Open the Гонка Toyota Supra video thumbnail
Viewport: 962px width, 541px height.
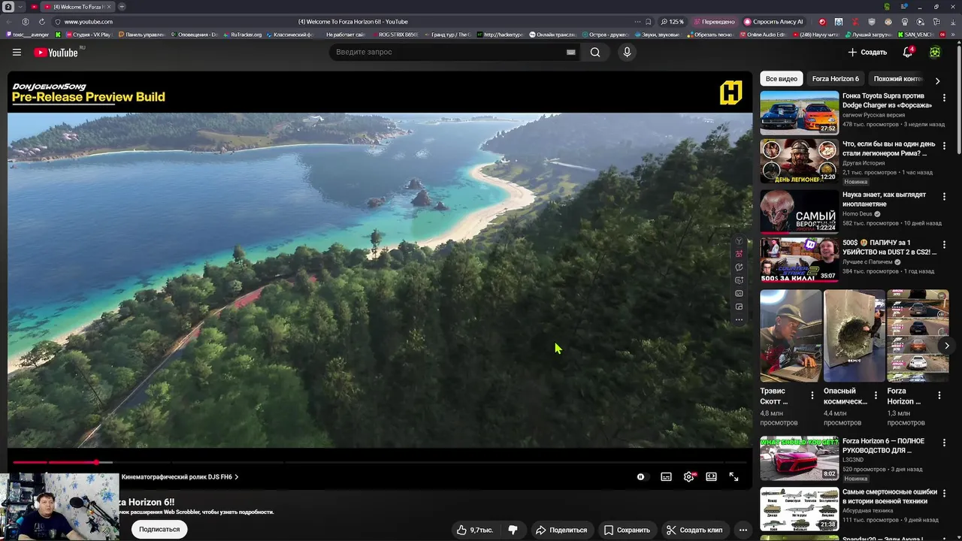pos(799,113)
